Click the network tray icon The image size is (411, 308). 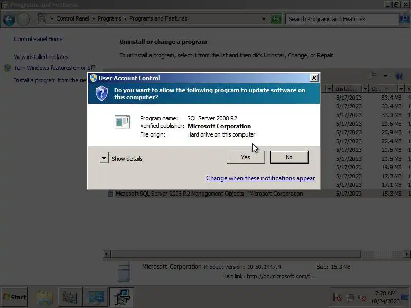pos(350,298)
